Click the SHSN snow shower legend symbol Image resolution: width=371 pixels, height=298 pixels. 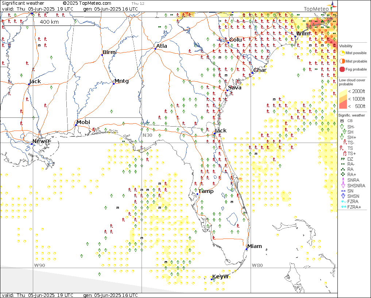coord(343,196)
